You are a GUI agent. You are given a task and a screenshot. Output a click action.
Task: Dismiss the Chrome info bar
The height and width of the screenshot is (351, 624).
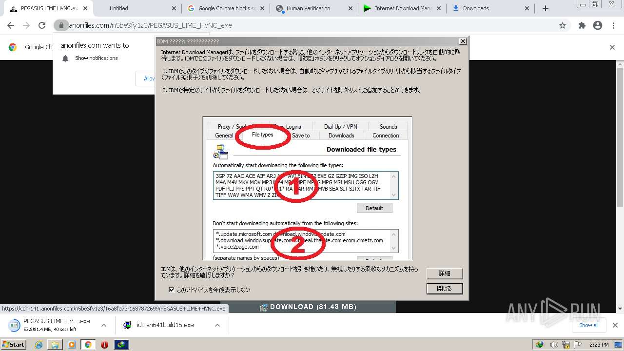(x=612, y=47)
